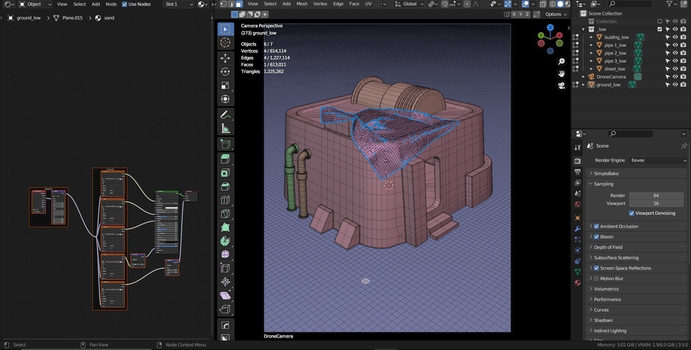
Task: Open the Face menu
Action: click(x=354, y=4)
